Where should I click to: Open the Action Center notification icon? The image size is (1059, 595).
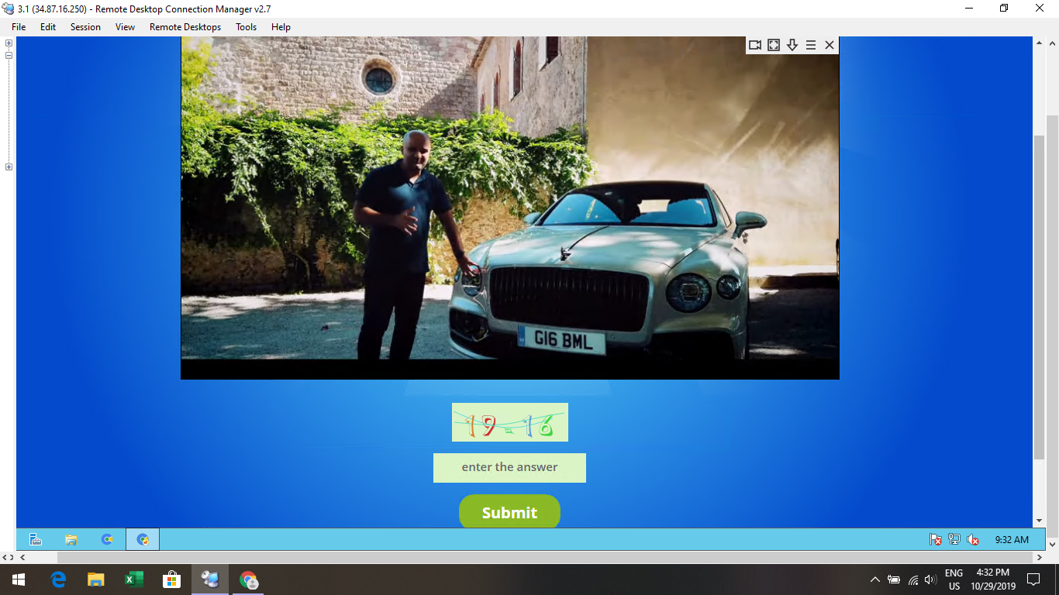[1033, 580]
